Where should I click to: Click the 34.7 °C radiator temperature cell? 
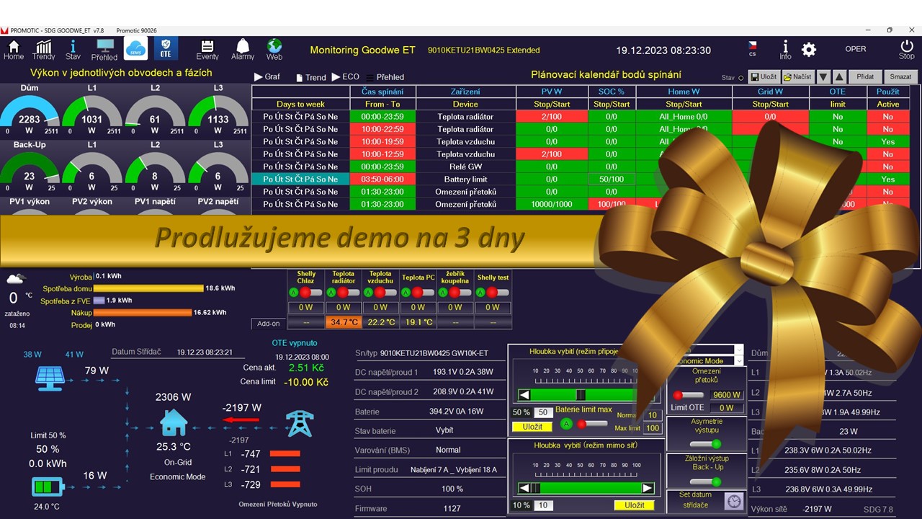click(344, 322)
